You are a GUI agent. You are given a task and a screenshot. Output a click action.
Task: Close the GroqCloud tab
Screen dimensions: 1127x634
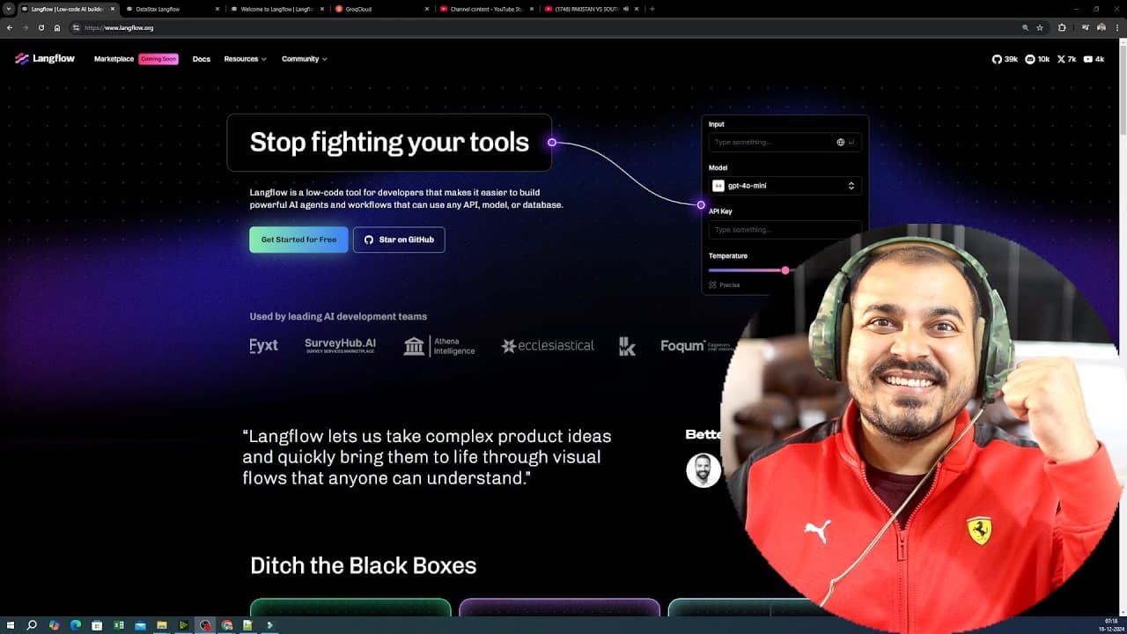[427, 9]
